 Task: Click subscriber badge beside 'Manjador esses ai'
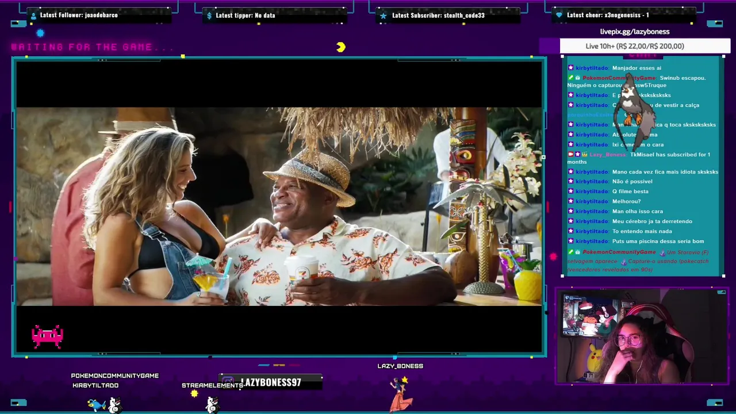(x=571, y=68)
